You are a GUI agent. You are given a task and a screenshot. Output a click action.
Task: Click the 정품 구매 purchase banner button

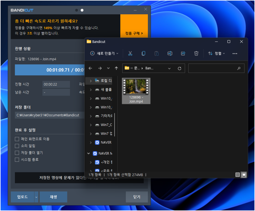pos(134,26)
